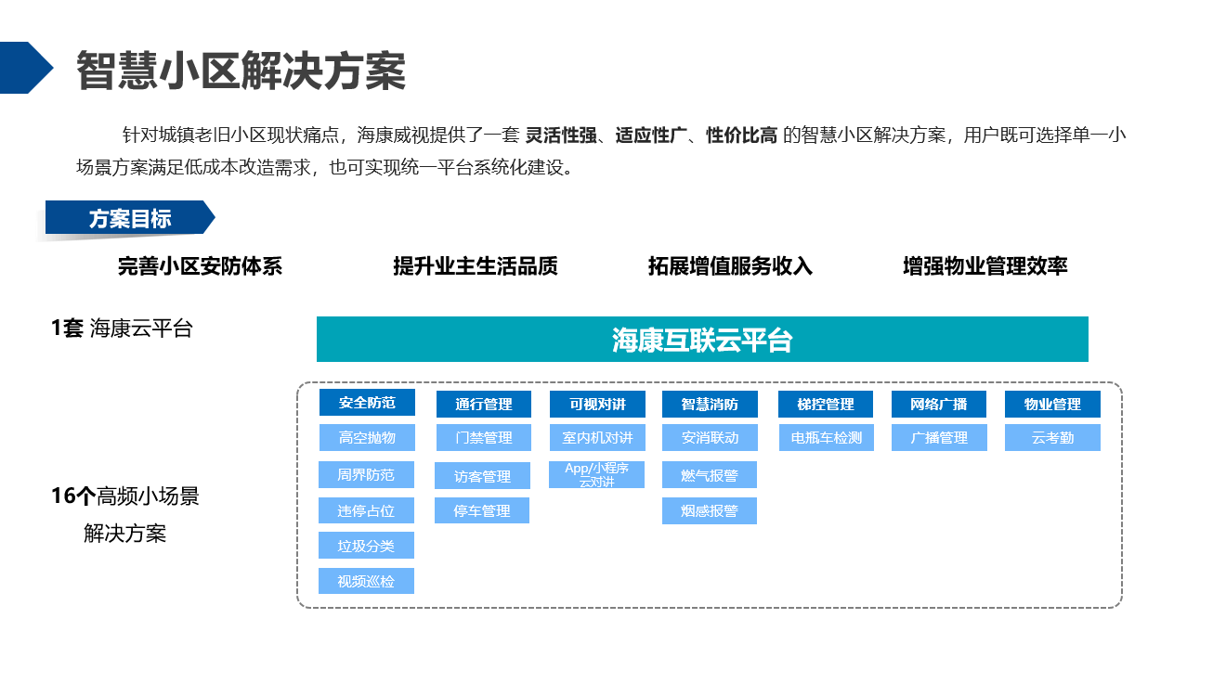Click the 16个高频小场景 label

(125, 496)
